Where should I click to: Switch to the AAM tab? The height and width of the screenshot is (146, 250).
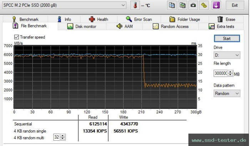124,26
